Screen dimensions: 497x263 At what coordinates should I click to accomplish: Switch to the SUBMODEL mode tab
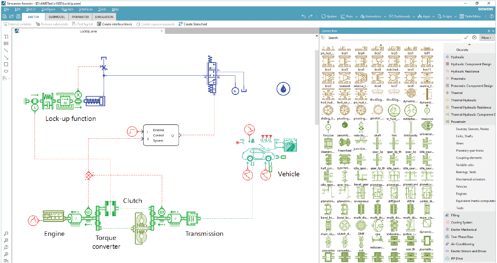(x=57, y=17)
